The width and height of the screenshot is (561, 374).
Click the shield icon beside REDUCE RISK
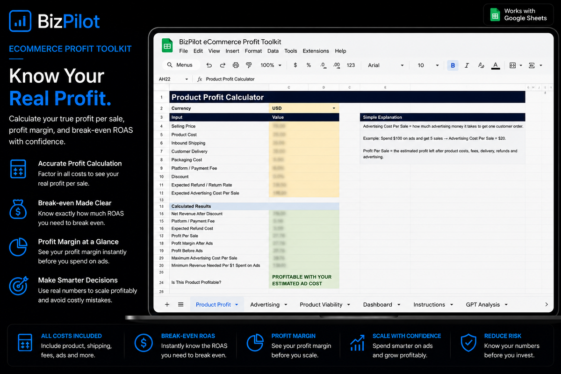[x=468, y=343]
